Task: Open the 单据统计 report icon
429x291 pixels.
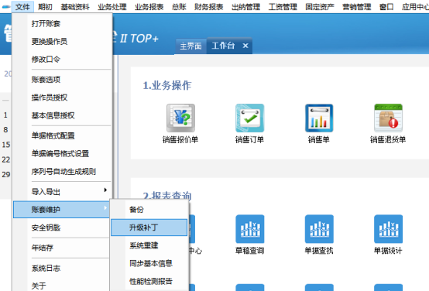Action: click(x=388, y=229)
